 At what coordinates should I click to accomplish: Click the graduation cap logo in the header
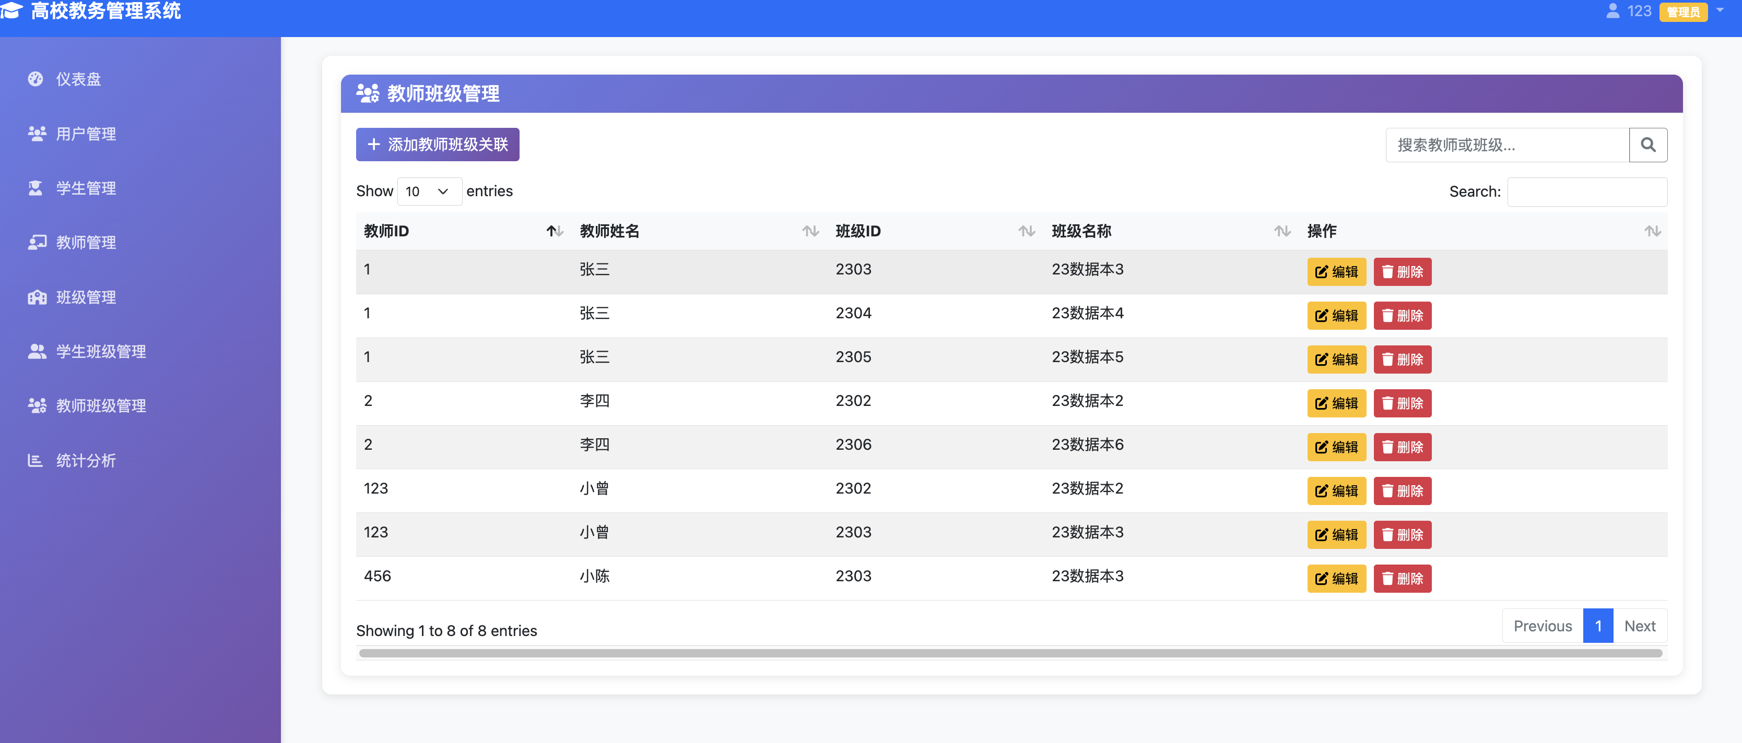[x=11, y=10]
